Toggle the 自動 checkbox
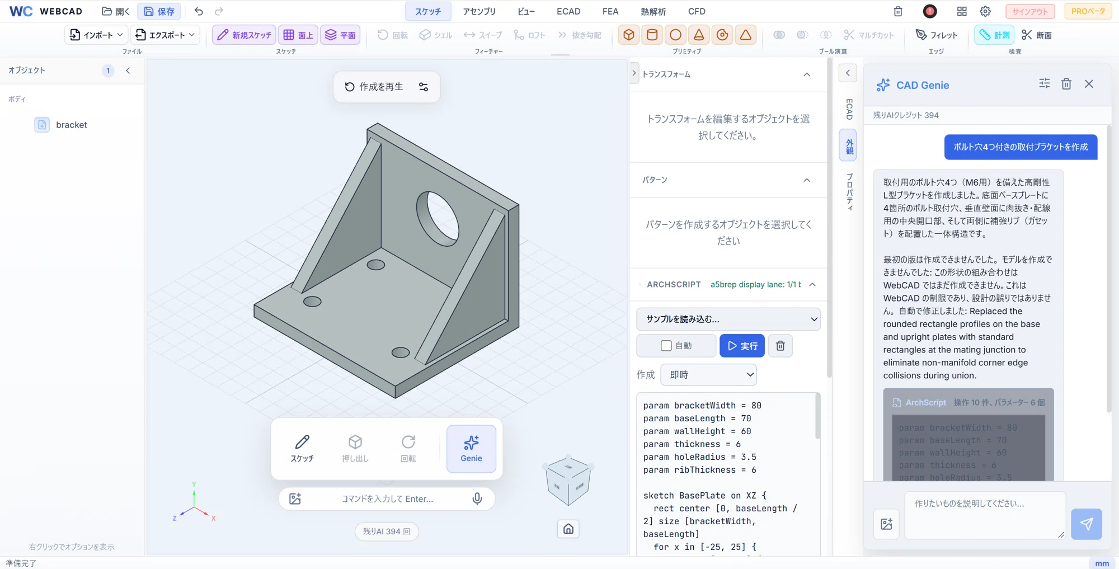This screenshot has width=1119, height=569. tap(666, 346)
